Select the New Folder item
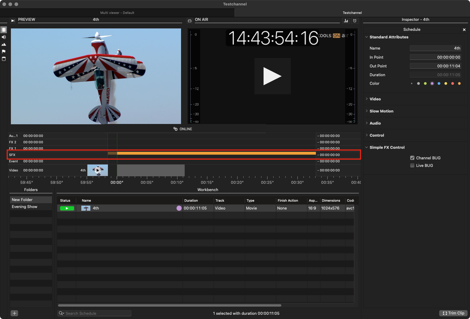This screenshot has height=319, width=470. point(31,200)
